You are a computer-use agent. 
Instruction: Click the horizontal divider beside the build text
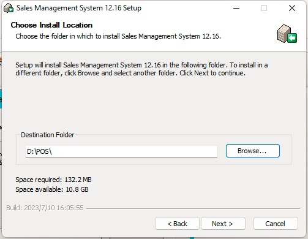click(193, 208)
